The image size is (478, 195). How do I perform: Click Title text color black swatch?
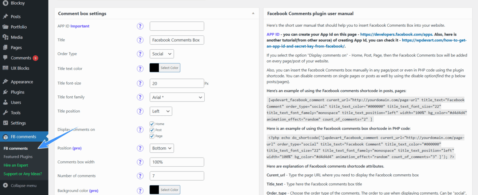click(x=154, y=68)
